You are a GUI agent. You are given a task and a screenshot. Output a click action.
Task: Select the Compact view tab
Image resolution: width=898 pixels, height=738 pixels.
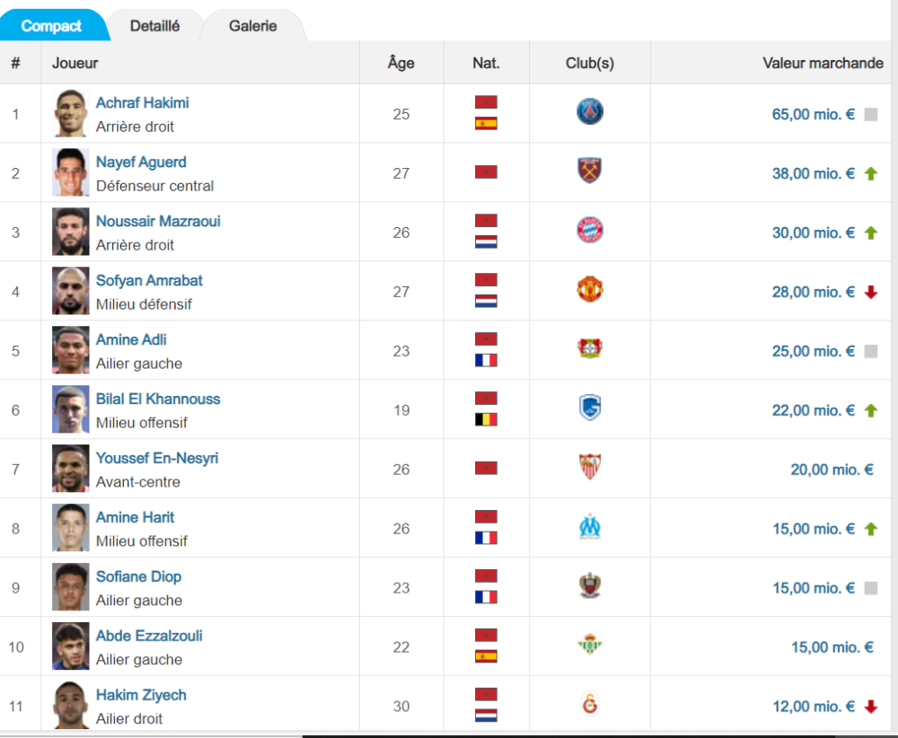pos(51,26)
